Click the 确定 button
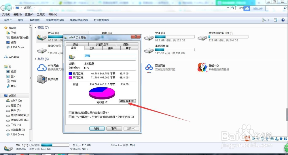 click(x=97, y=129)
